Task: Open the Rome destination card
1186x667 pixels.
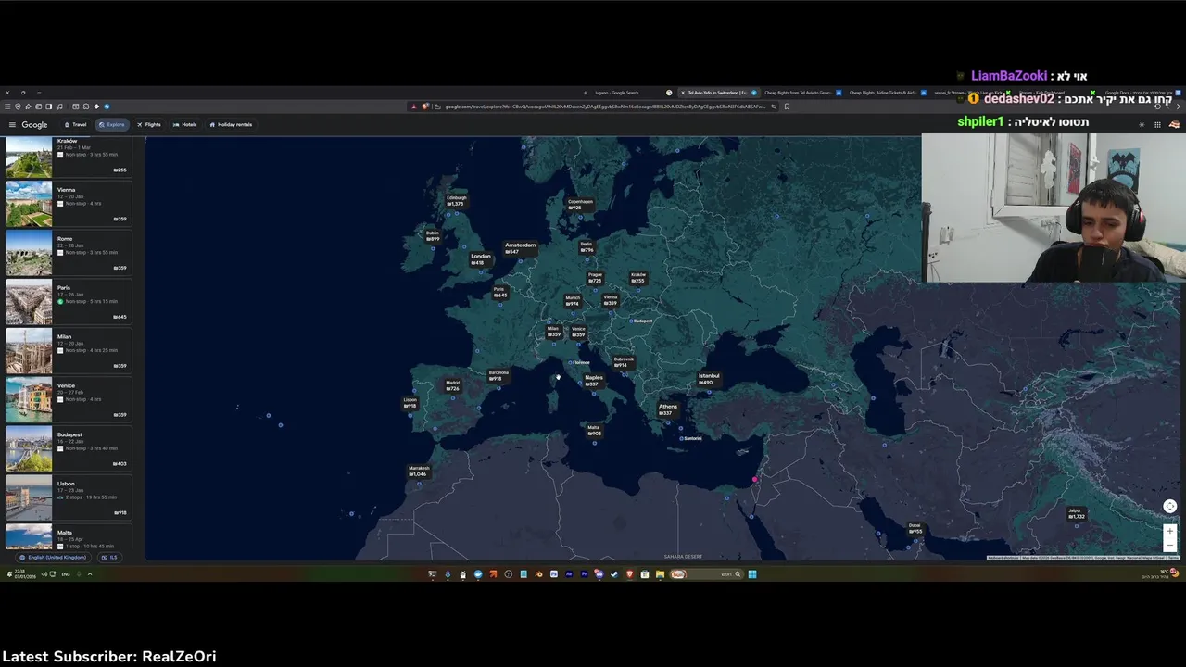Action: pyautogui.click(x=68, y=253)
